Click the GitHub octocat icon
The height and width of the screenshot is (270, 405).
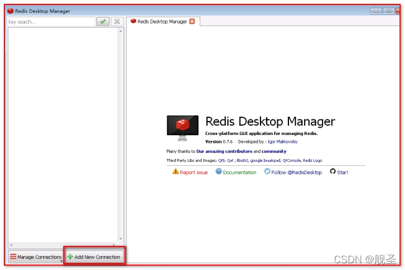tap(333, 171)
